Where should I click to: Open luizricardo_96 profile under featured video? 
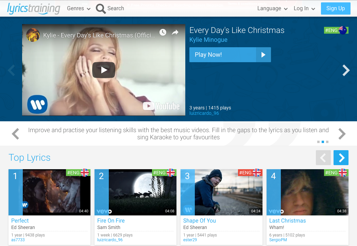[x=204, y=113]
